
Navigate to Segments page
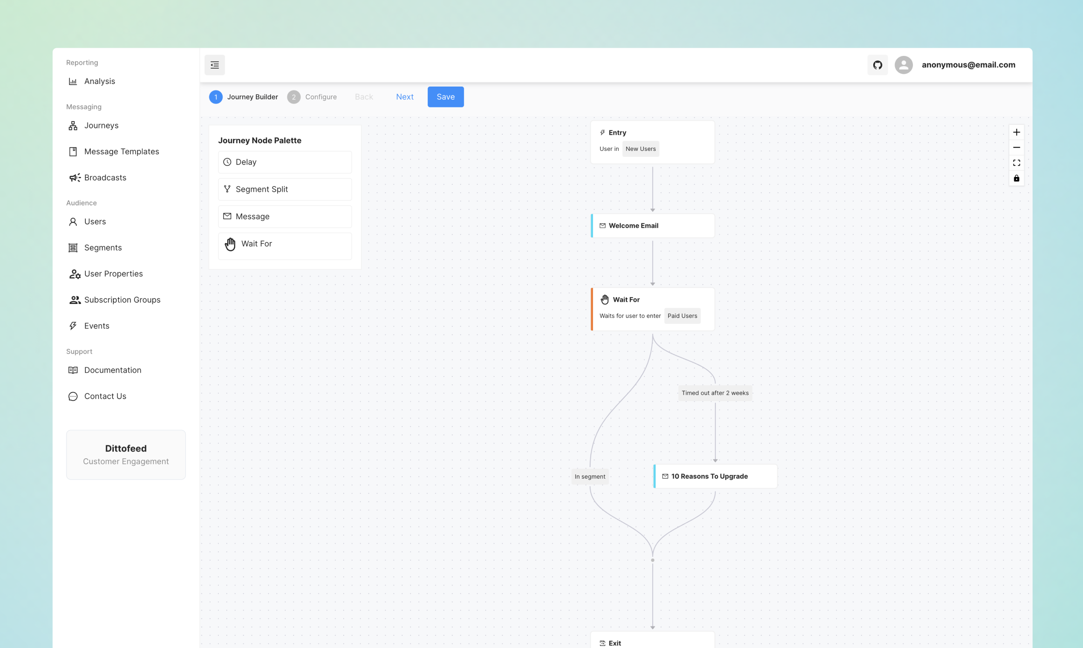point(103,248)
